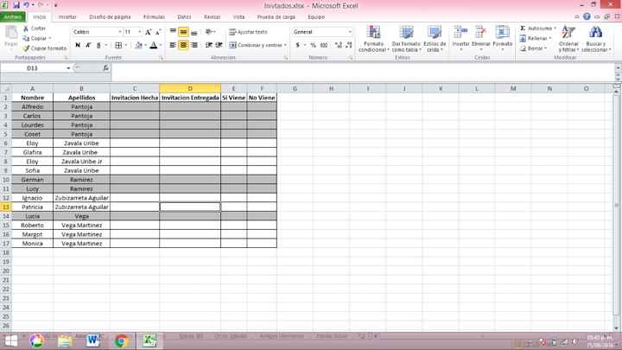Click the font color red A swatch
This screenshot has height=350, width=622.
tap(153, 45)
